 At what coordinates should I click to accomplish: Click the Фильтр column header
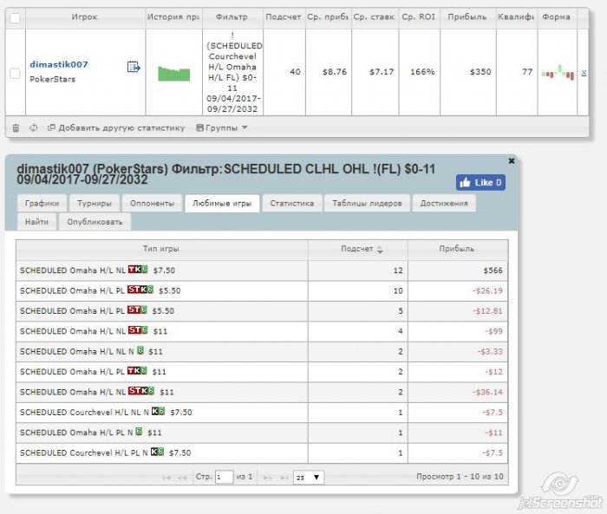[232, 17]
